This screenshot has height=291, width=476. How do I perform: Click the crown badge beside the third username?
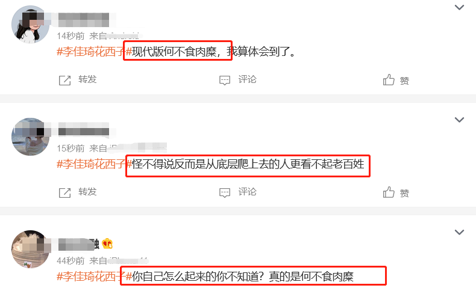click(x=107, y=244)
